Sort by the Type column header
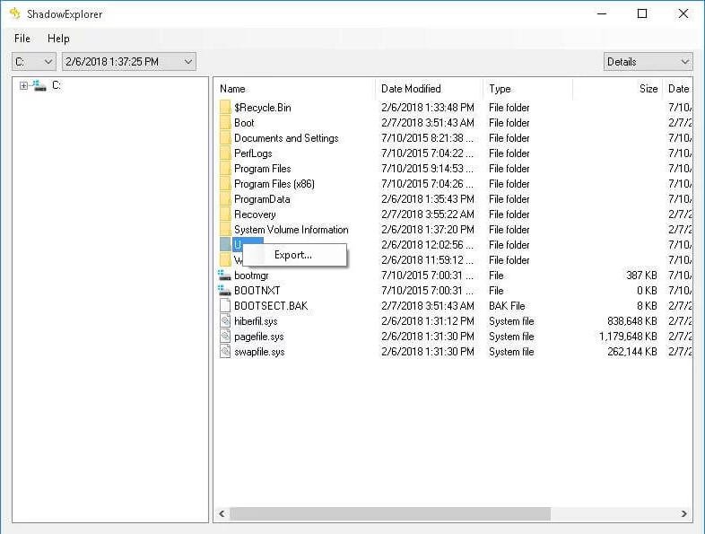Viewport: 705px width, 534px height. (x=527, y=89)
